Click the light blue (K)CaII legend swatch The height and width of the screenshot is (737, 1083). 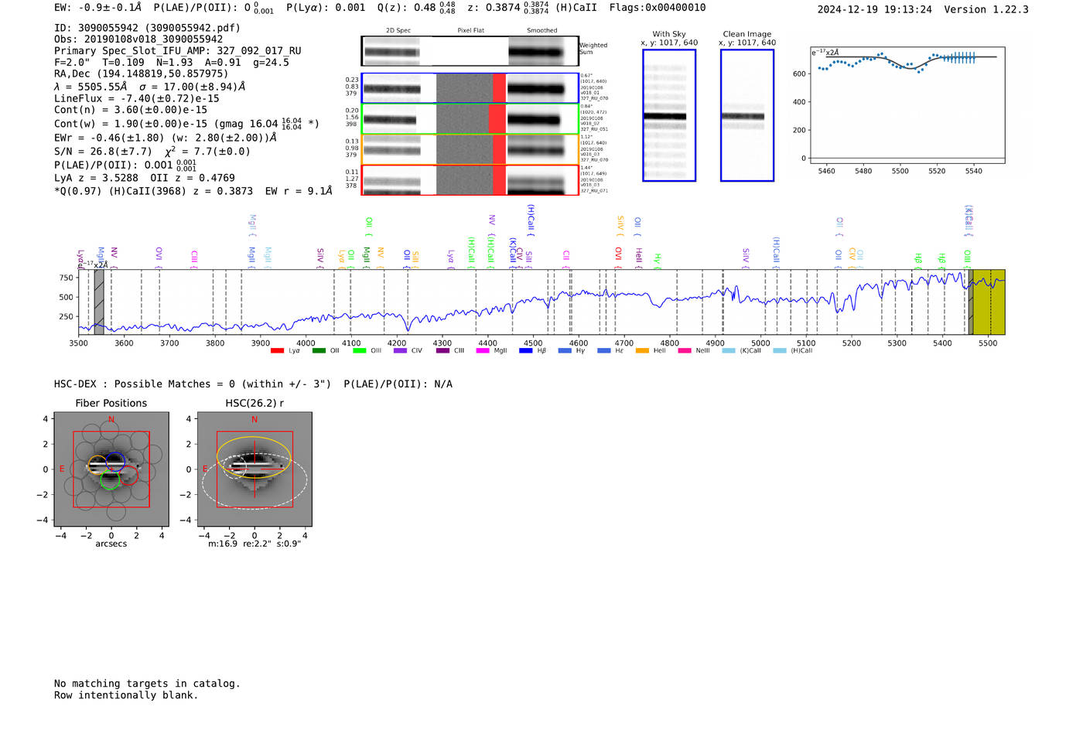point(728,351)
